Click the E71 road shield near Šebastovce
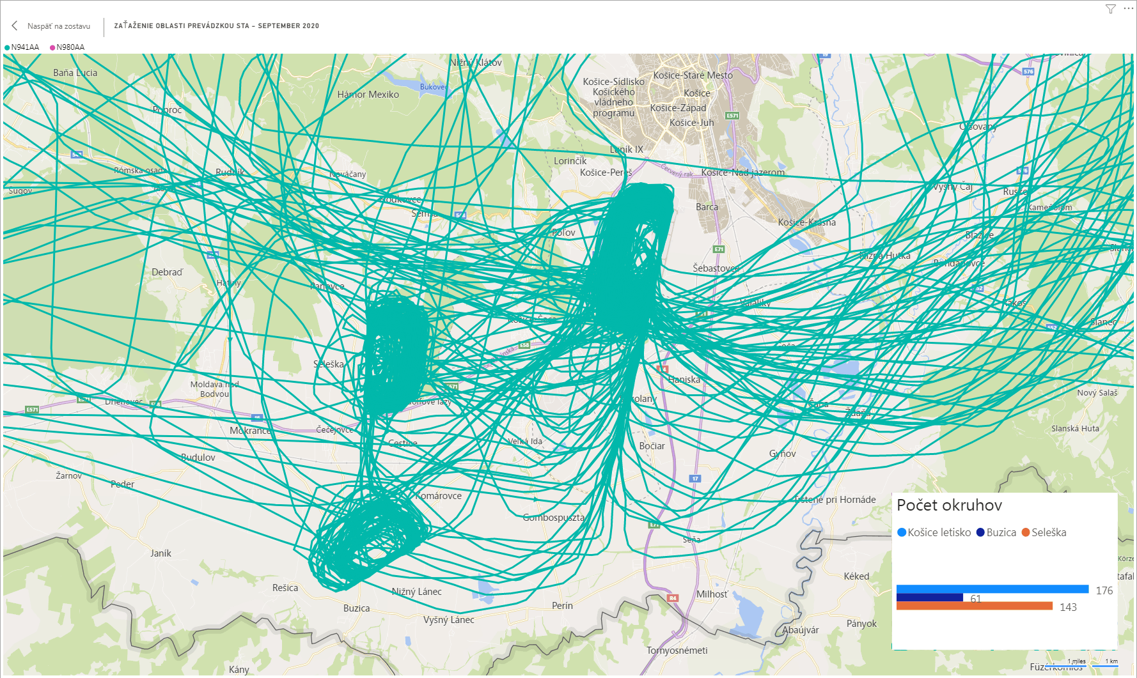 tap(719, 249)
